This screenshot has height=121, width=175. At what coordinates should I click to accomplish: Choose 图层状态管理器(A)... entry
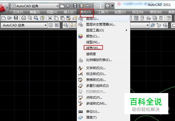click(x=104, y=24)
